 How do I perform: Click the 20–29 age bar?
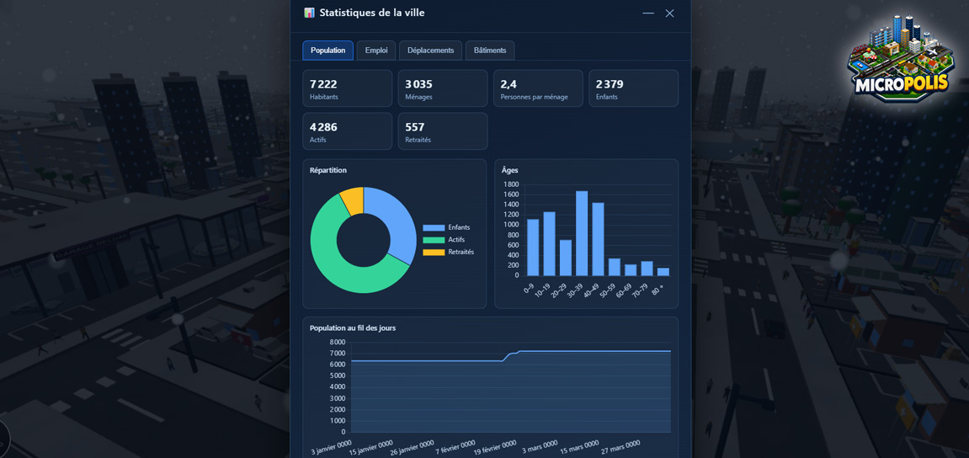[x=566, y=258]
